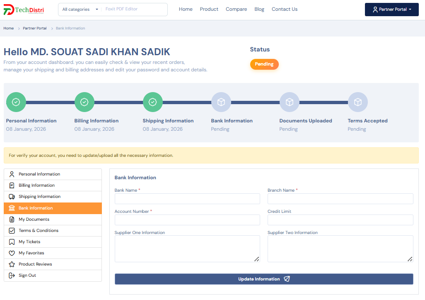Open the Compare page from navigation
The height and width of the screenshot is (300, 425).
click(236, 9)
